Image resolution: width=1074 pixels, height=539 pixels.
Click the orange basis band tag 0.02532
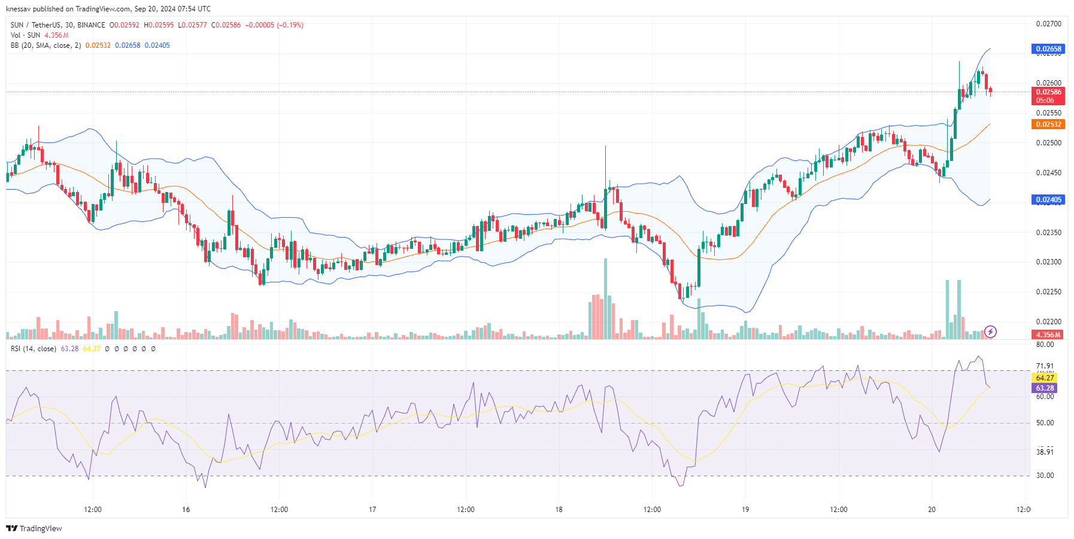click(x=1048, y=124)
